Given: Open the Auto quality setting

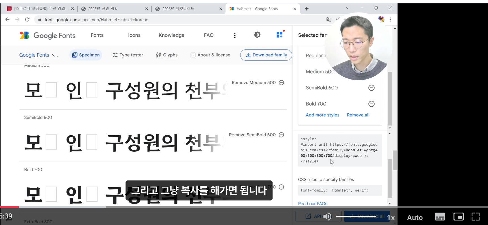Looking at the screenshot, I should tap(415, 217).
